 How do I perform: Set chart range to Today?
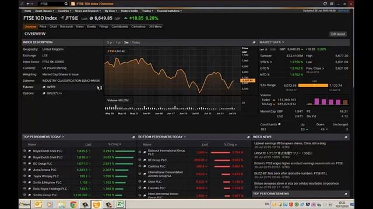pyautogui.click(x=136, y=42)
